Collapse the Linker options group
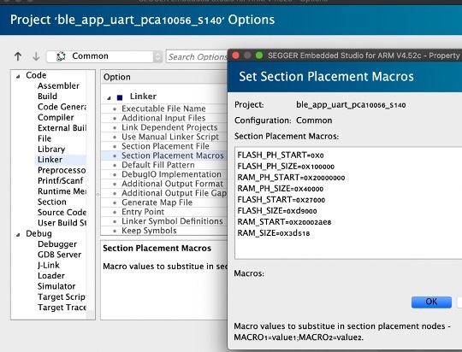 click(109, 97)
